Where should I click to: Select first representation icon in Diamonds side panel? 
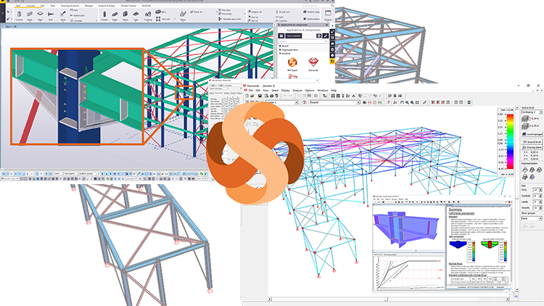(525, 170)
